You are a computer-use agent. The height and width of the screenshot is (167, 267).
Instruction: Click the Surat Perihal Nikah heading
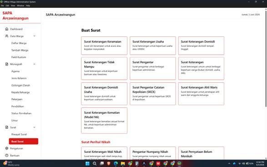pyautogui.click(x=96, y=142)
